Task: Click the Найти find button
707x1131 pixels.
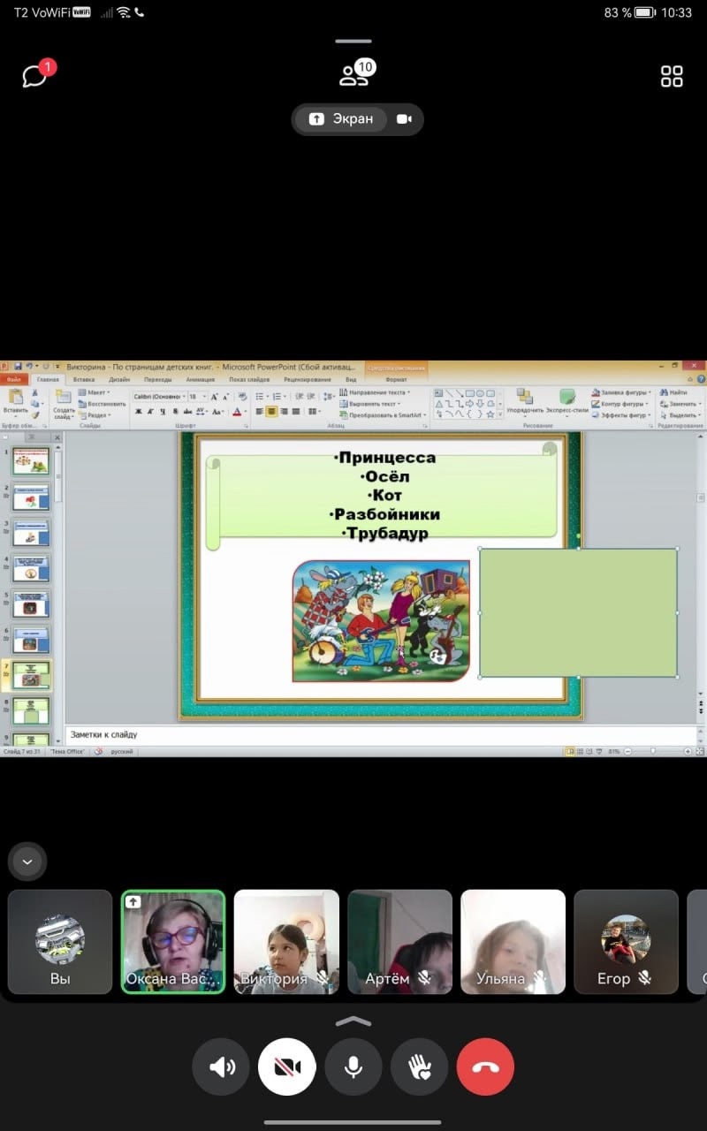Action: (673, 391)
